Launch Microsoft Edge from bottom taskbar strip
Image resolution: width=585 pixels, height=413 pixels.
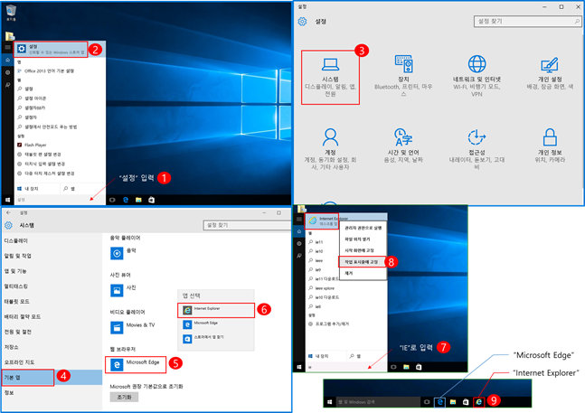coord(439,402)
